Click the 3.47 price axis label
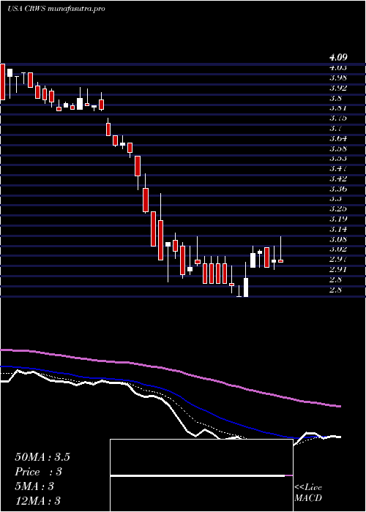The width and height of the screenshot is (366, 512). [338, 168]
